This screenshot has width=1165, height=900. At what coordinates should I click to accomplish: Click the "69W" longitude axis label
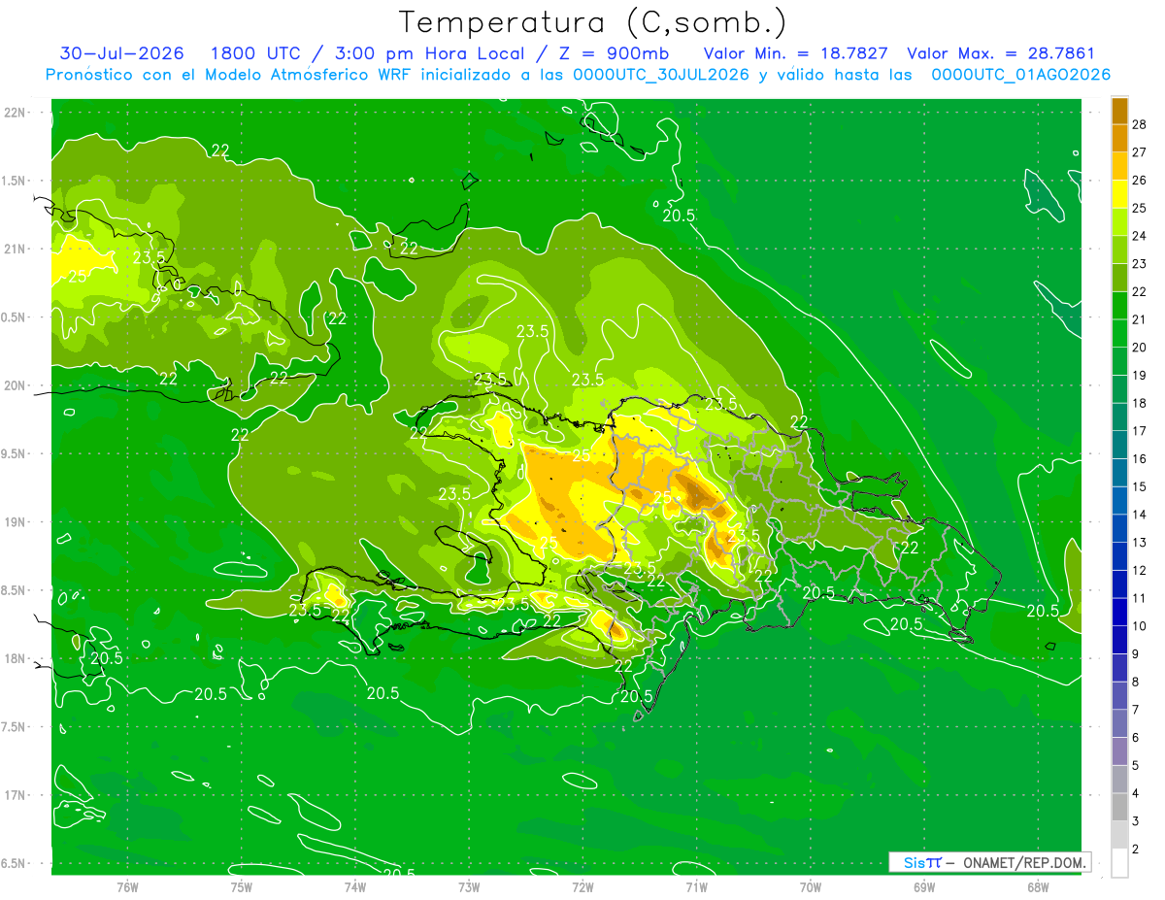coord(924,886)
